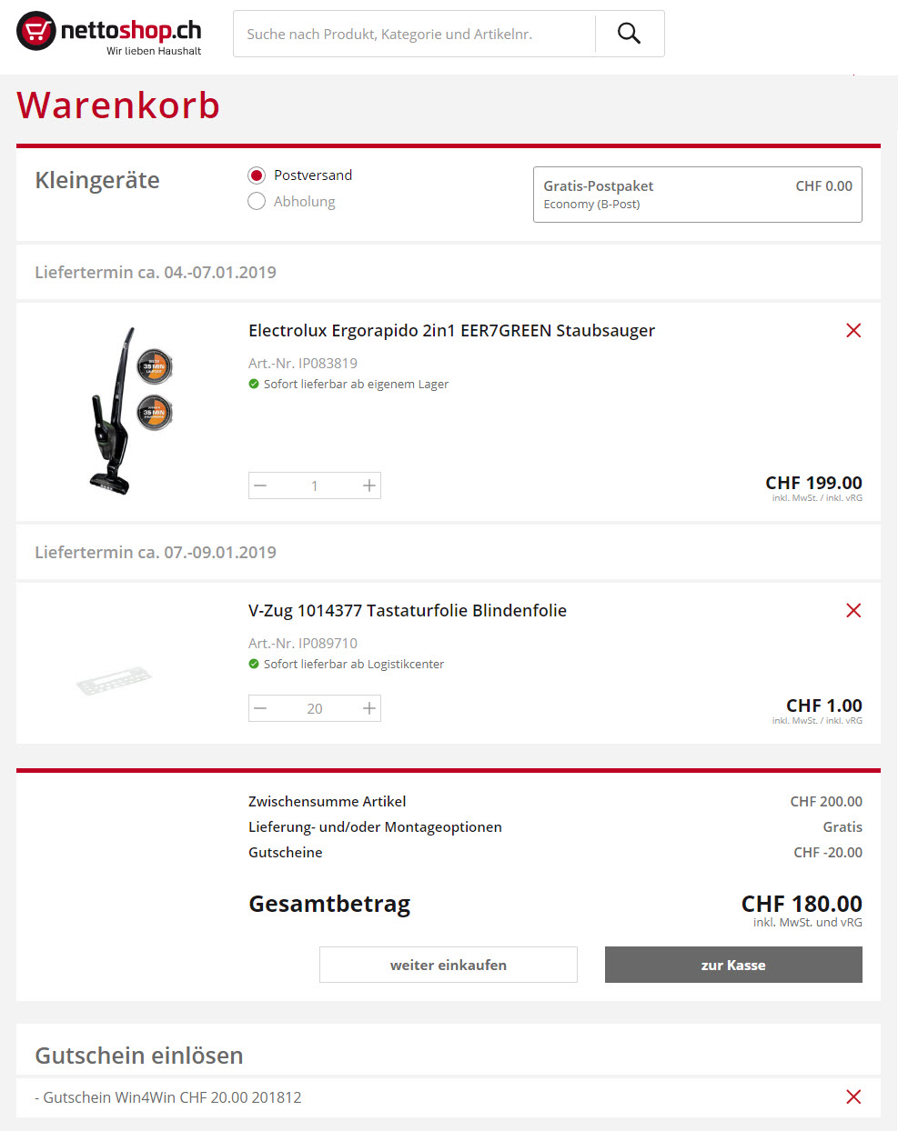Remove V-Zug Tastaturfolie from cart
The image size is (898, 1131).
coord(853,610)
